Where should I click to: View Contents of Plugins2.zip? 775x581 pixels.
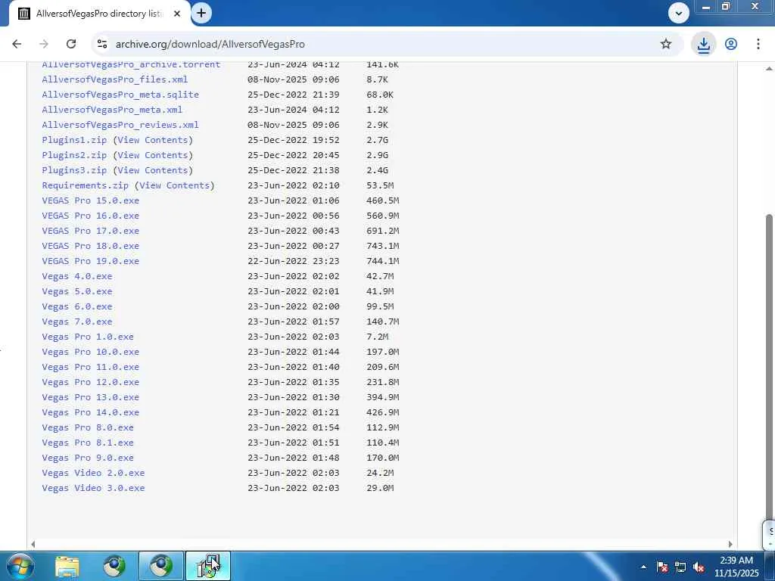point(153,155)
